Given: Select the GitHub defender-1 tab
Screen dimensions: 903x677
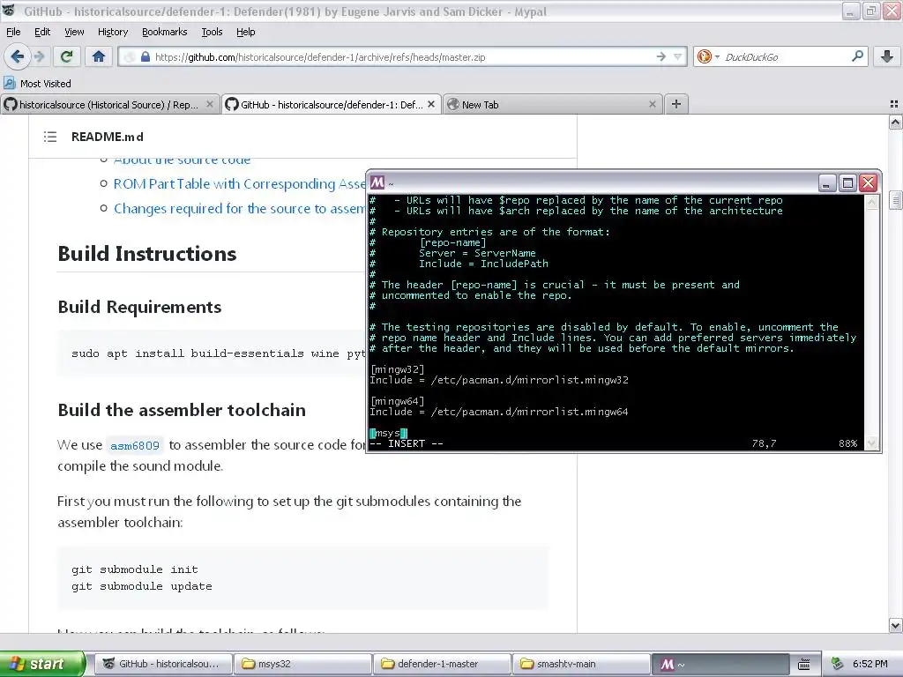Looking at the screenshot, I should pos(332,105).
